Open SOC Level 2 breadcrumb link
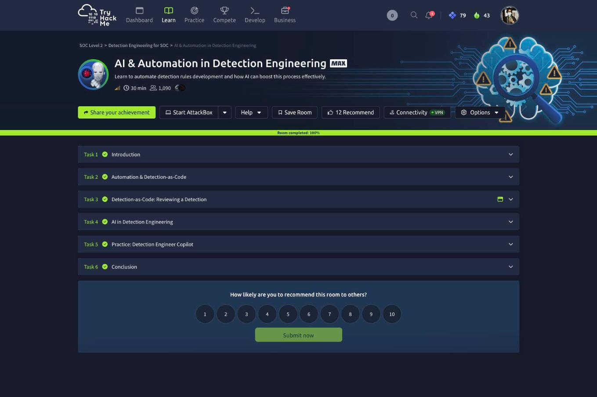 91,45
